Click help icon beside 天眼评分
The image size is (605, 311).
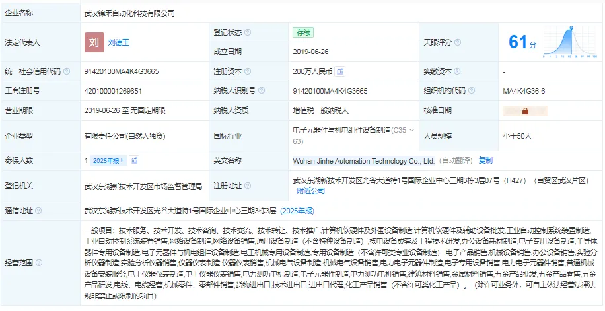[458, 42]
